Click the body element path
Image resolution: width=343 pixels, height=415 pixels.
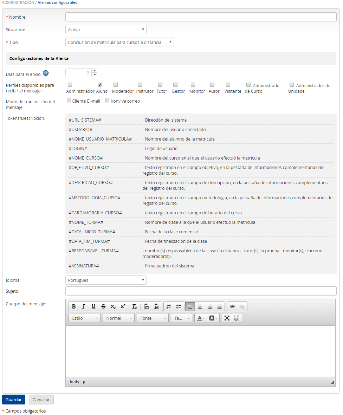75,382
